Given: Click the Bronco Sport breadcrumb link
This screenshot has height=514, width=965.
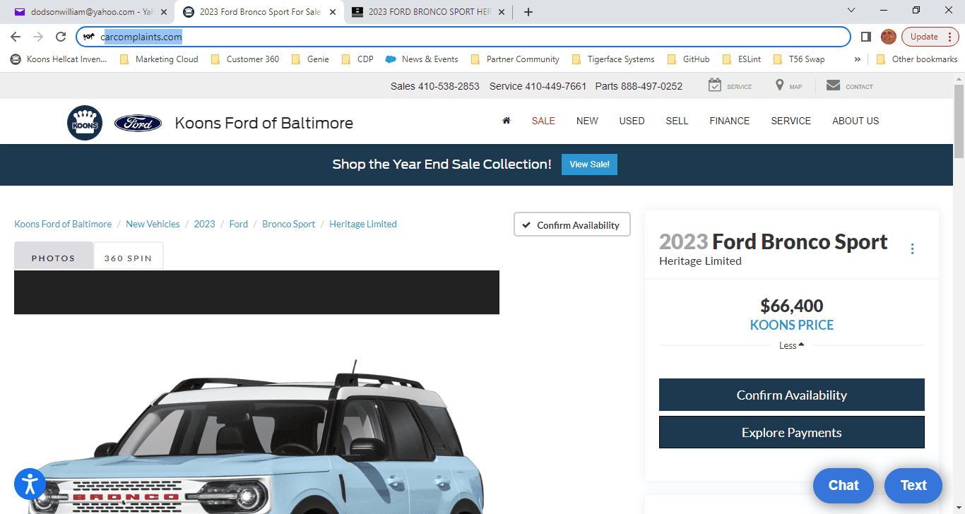Looking at the screenshot, I should (x=288, y=224).
